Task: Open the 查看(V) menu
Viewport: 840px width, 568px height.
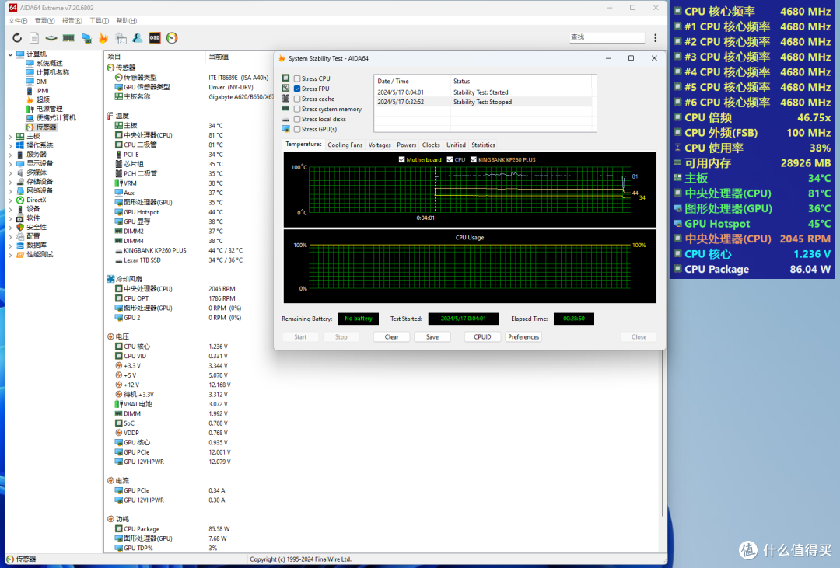Action: 44,21
